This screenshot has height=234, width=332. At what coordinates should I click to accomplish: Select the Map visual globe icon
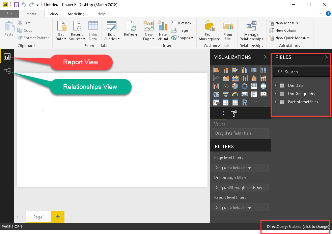(x=264, y=86)
